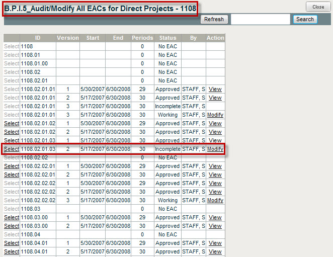The width and height of the screenshot is (333, 257).
Task: Select row 1108.02.01.02 version 1
Action: (x=12, y=123)
